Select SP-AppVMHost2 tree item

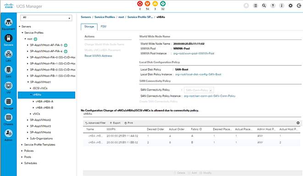[40, 120]
